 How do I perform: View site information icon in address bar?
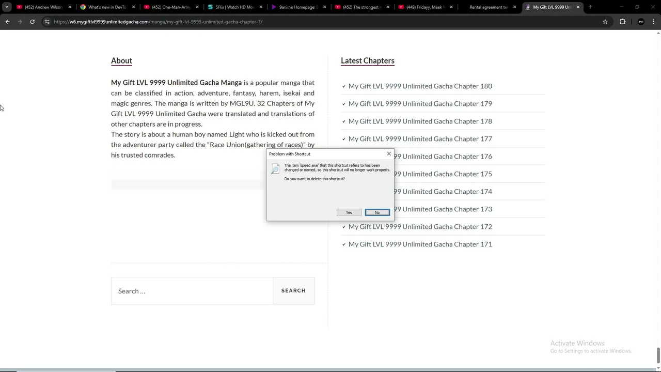tap(47, 22)
